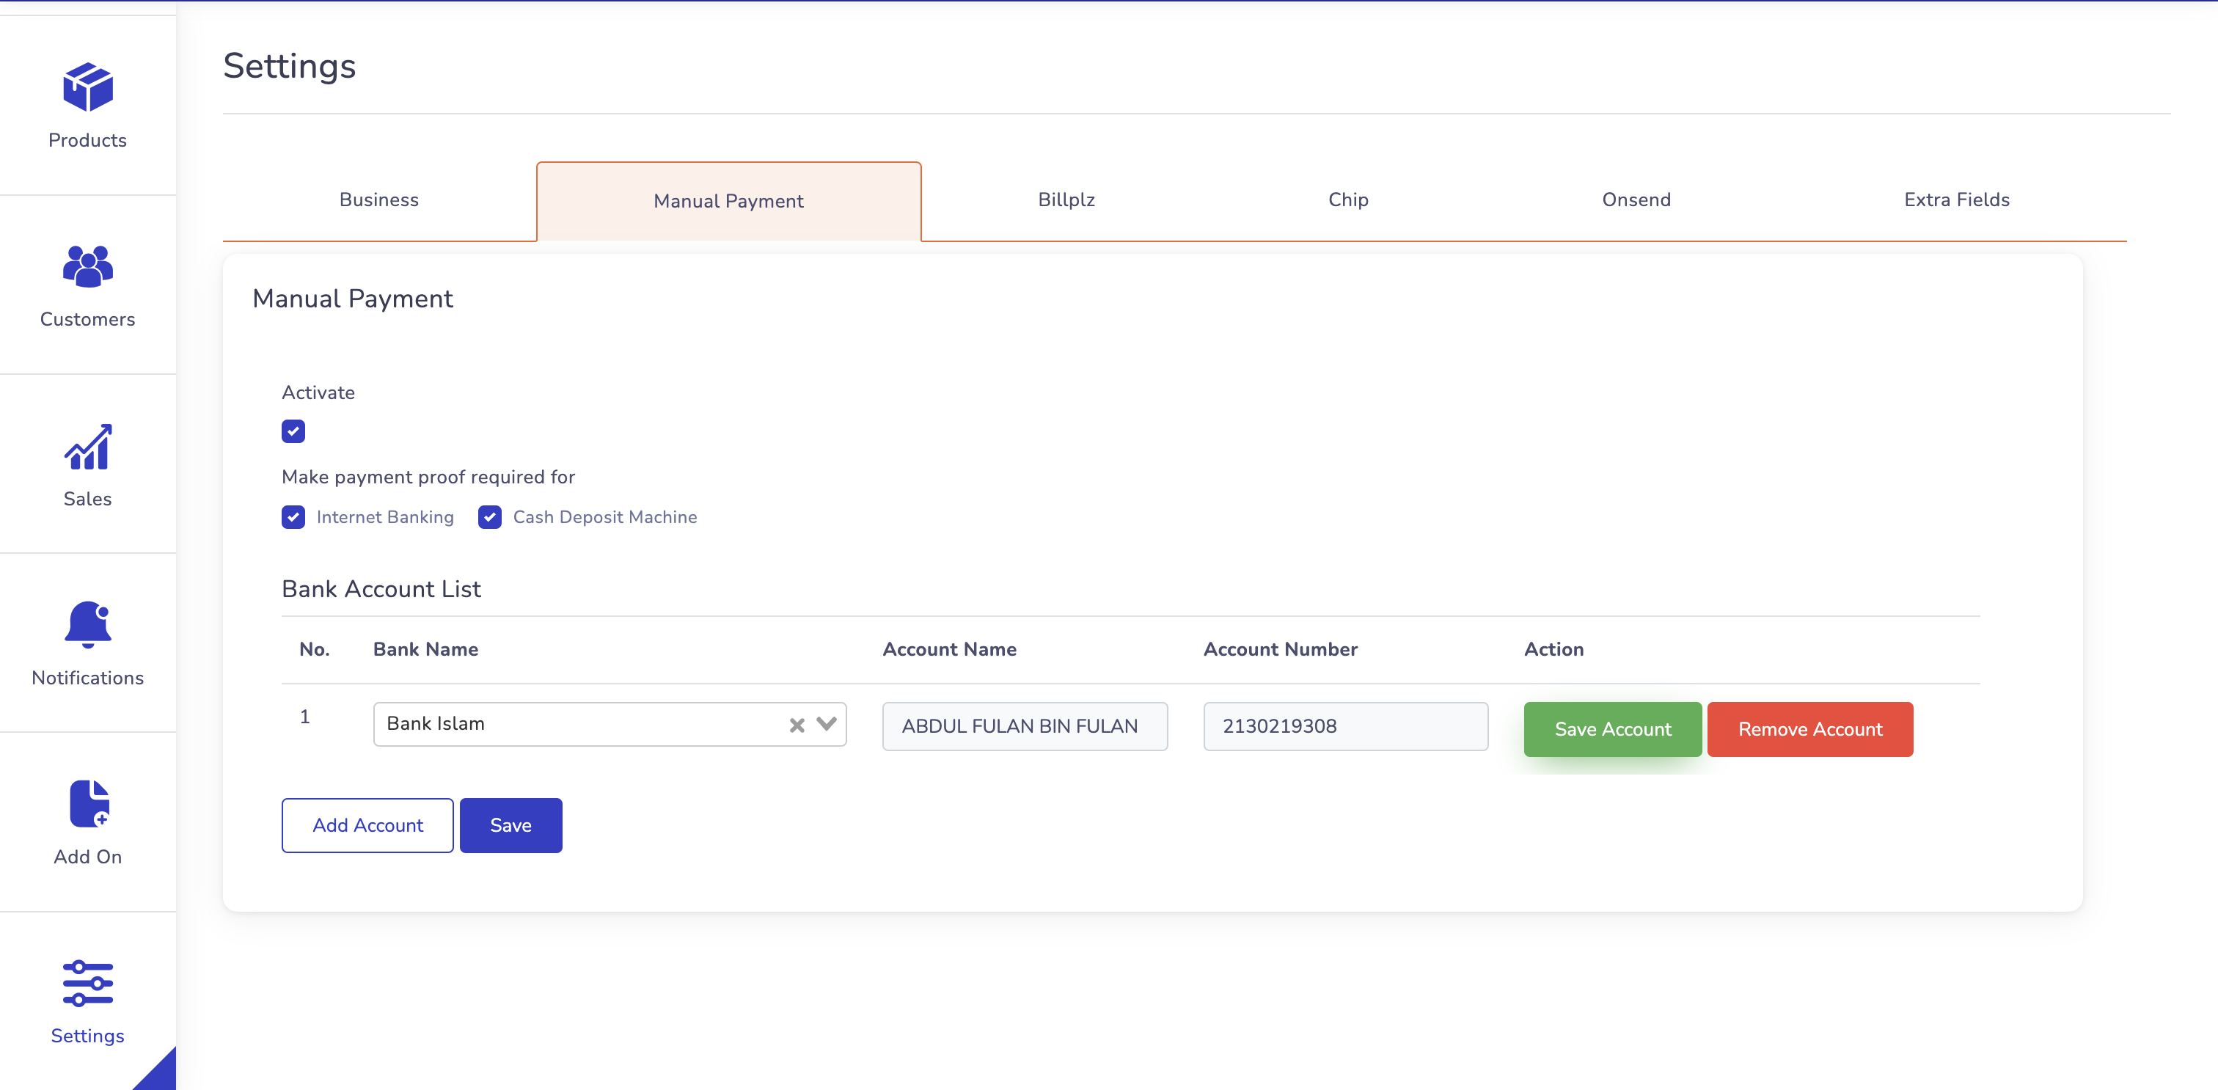2218x1090 pixels.
Task: Click the Account Number input field
Action: pyautogui.click(x=1345, y=725)
